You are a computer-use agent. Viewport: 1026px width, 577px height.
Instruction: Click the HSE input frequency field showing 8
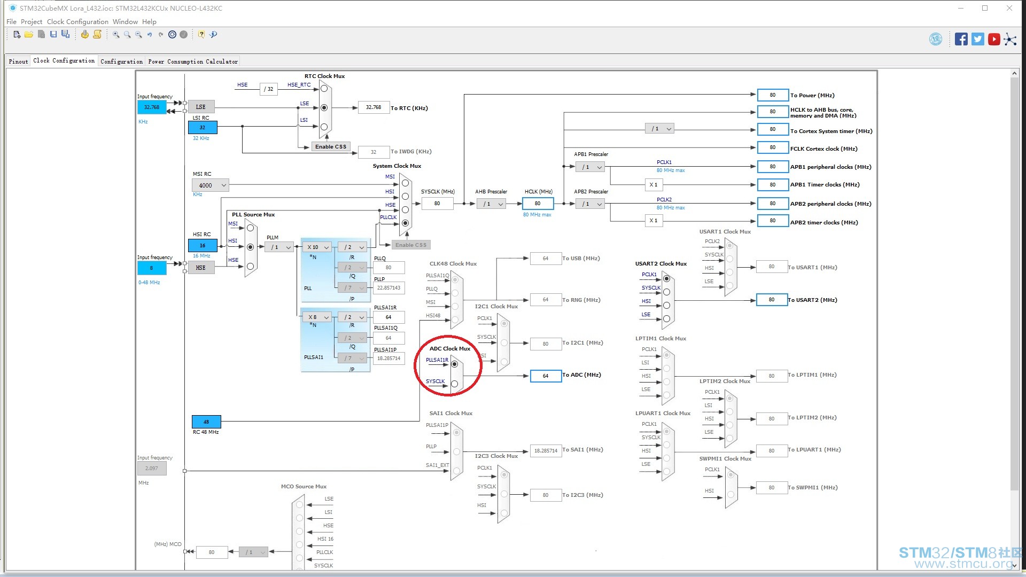152,268
